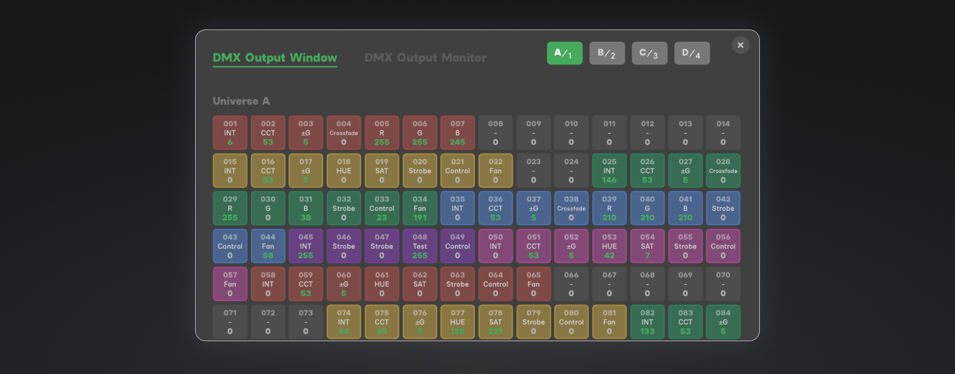Close the DMX output dialog
Image resolution: width=955 pixels, height=374 pixels.
coord(740,45)
